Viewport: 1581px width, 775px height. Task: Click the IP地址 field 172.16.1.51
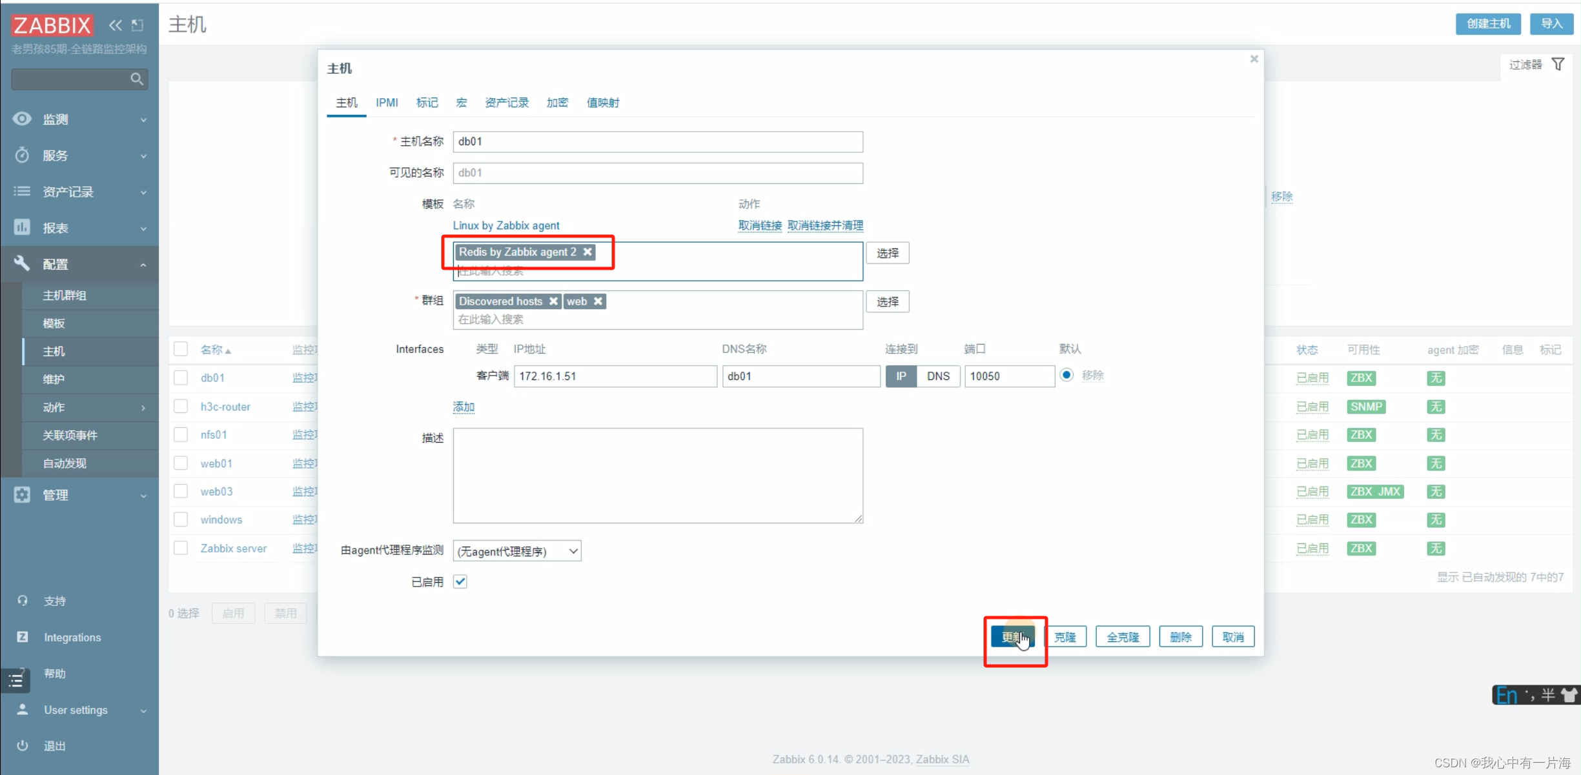tap(615, 376)
